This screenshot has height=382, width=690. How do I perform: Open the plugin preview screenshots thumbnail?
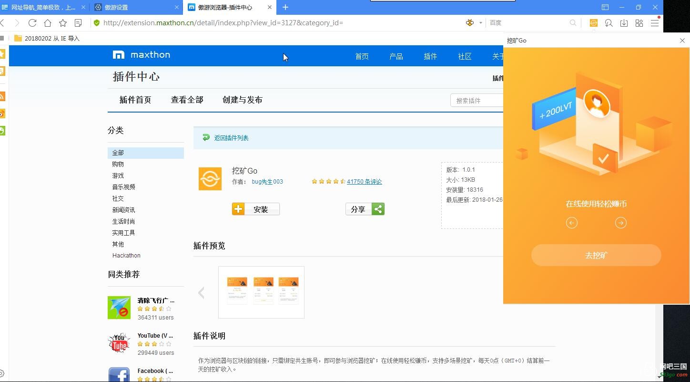click(261, 292)
